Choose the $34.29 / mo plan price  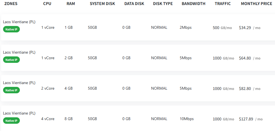(250, 28)
